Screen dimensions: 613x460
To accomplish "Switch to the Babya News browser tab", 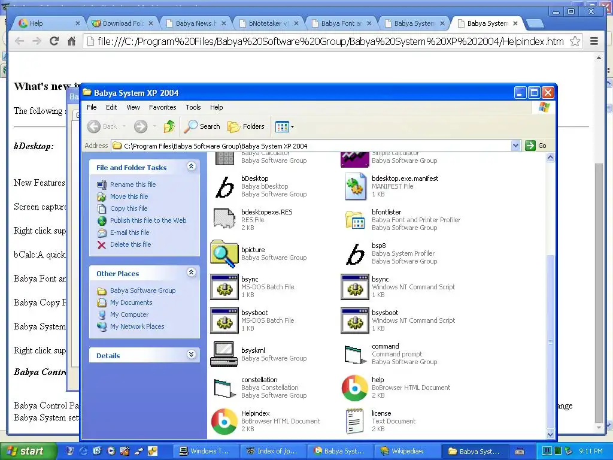I will tap(196, 23).
